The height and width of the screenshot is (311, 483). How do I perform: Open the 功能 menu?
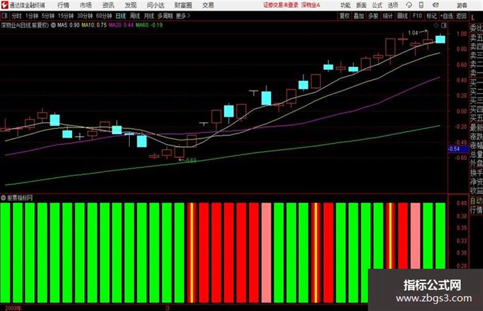click(346, 5)
